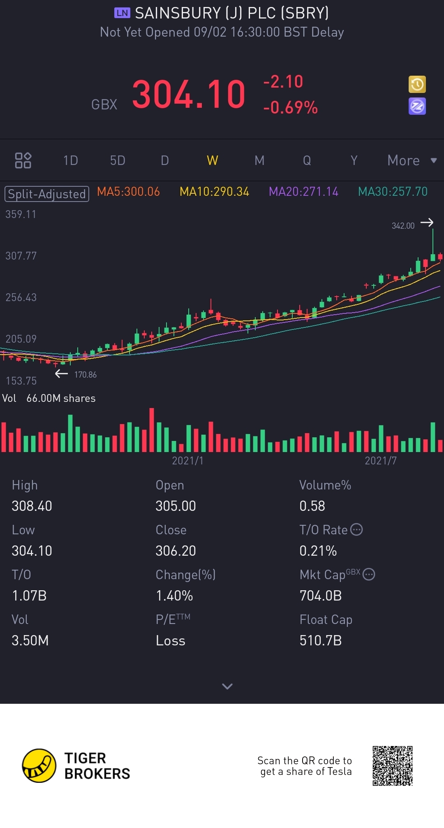The height and width of the screenshot is (828, 444).
Task: Tap the LN market badge
Action: pyautogui.click(x=122, y=13)
